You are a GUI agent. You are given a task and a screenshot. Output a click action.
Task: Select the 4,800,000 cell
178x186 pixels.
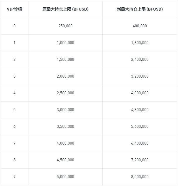click(140, 110)
